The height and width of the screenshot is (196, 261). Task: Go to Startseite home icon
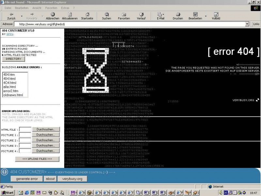pyautogui.click(x=87, y=14)
